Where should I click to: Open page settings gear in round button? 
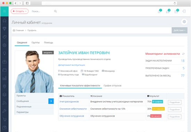[184, 21]
